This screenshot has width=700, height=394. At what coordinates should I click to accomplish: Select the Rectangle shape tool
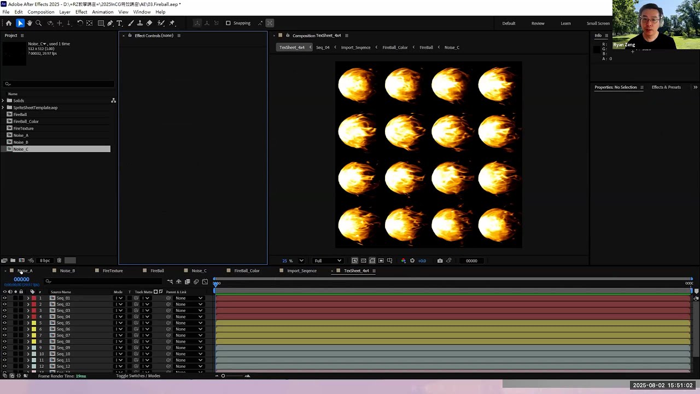[101, 23]
